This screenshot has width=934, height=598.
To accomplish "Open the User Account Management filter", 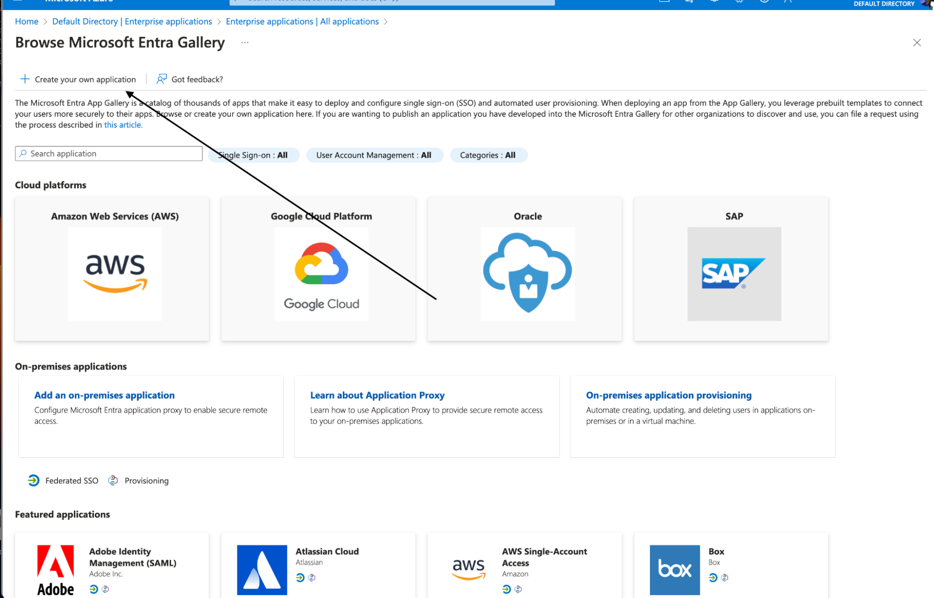I will 374,155.
